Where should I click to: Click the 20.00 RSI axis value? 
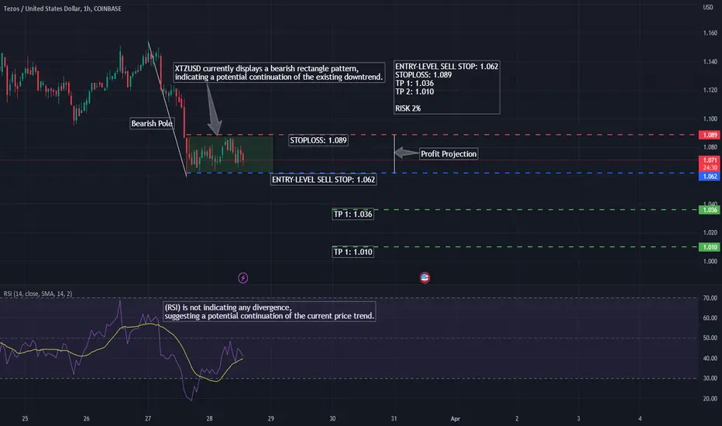point(710,398)
